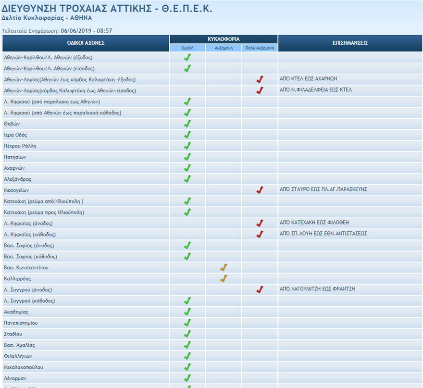This screenshot has height=388, width=423.
Task: Click the ΟΔΙΚΟΙ ΑΞΟΝΕΣ column header
Action: [x=86, y=43]
